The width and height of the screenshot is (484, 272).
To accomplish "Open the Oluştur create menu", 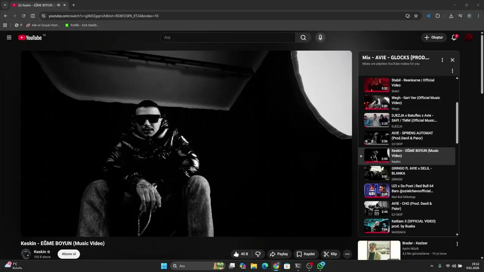I will tap(433, 37).
